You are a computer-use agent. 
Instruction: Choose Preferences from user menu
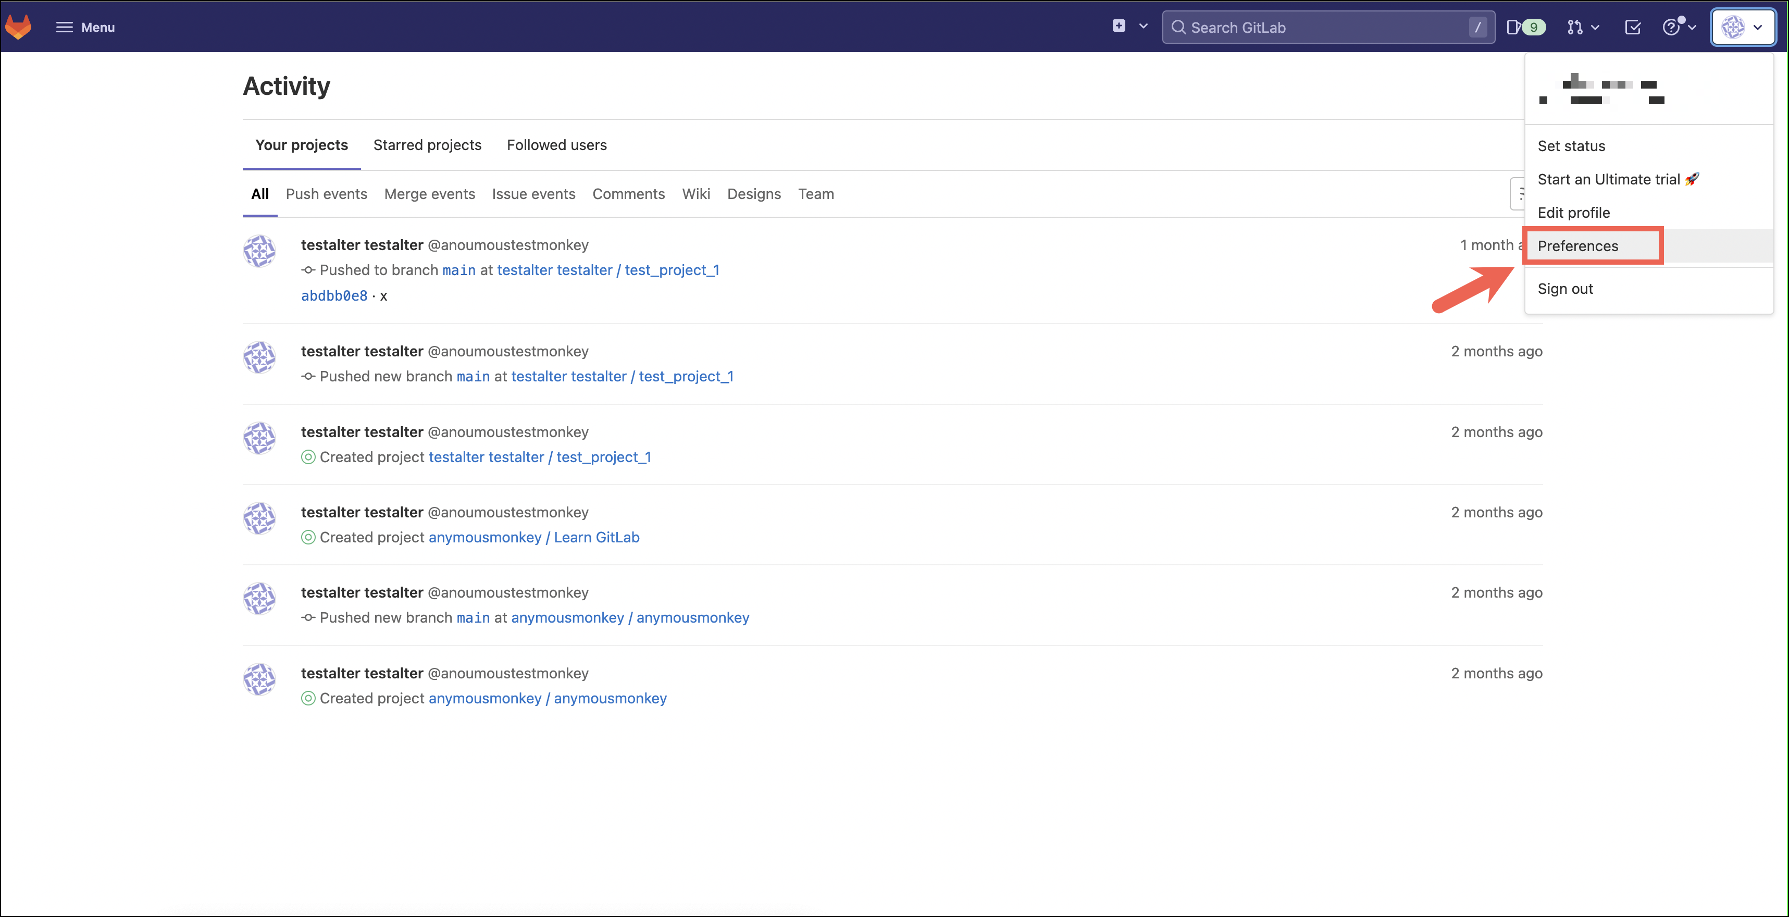(x=1578, y=246)
